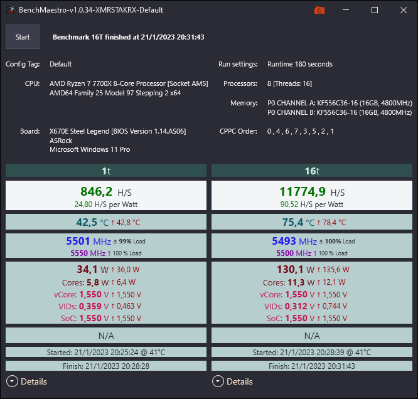Click the 5501 MHz frequency value

[x=88, y=241]
